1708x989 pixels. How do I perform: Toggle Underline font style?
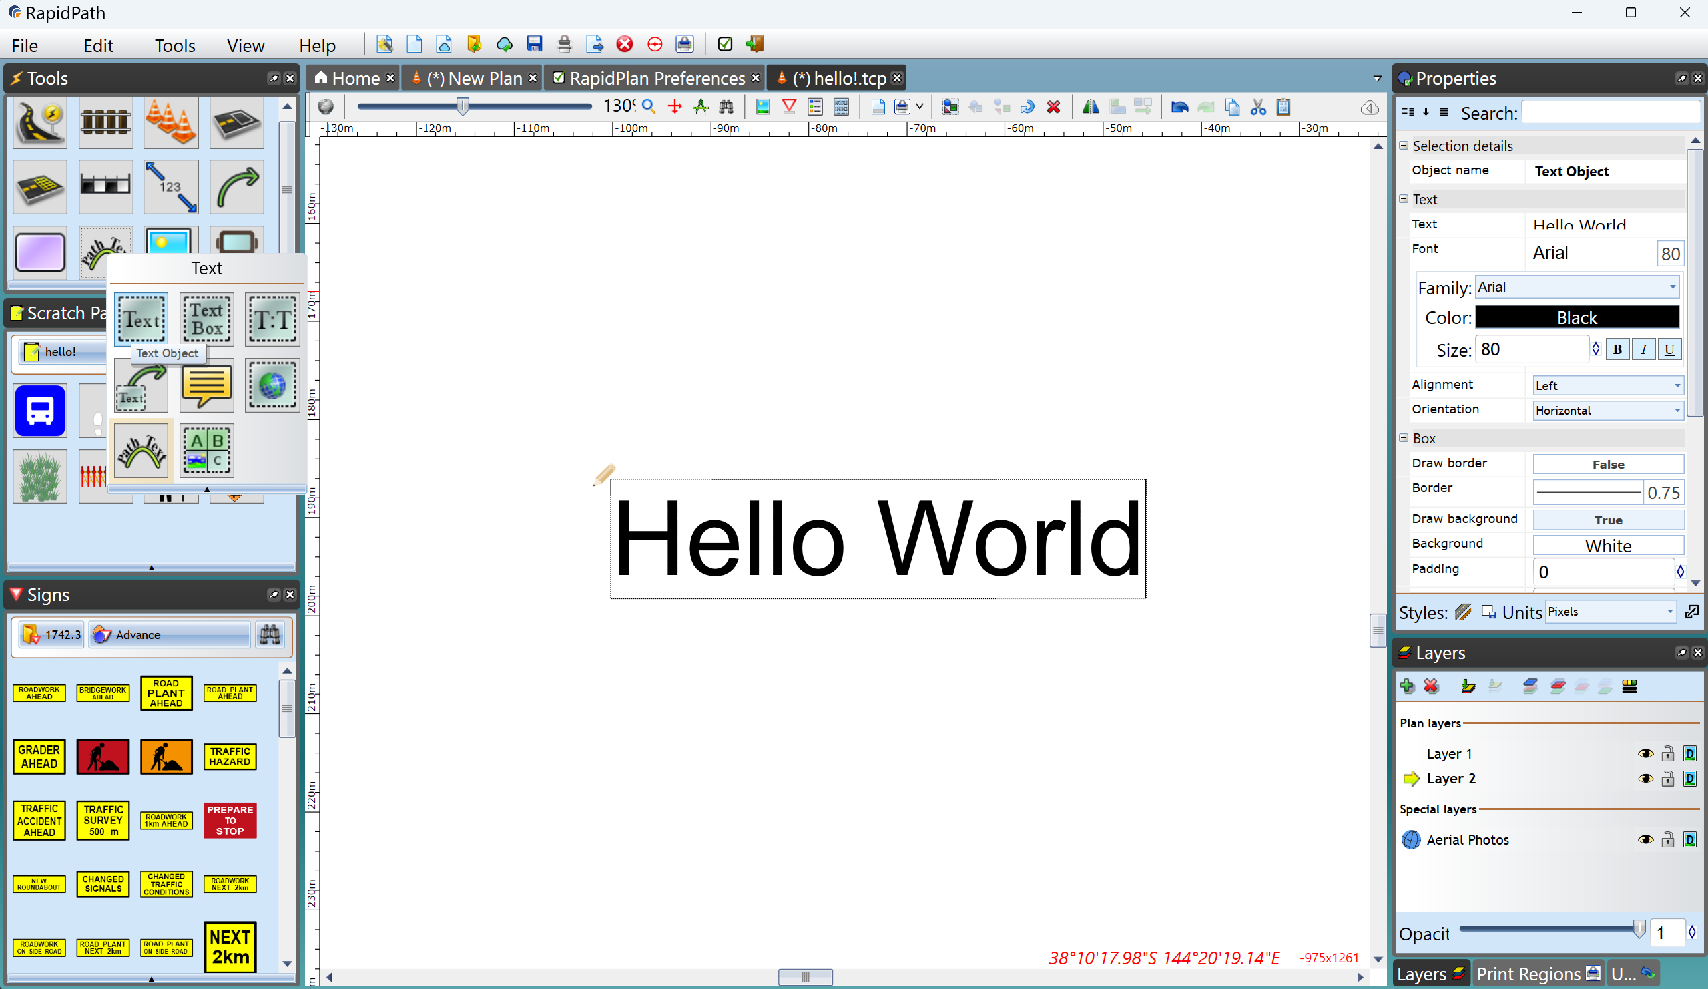pyautogui.click(x=1669, y=349)
